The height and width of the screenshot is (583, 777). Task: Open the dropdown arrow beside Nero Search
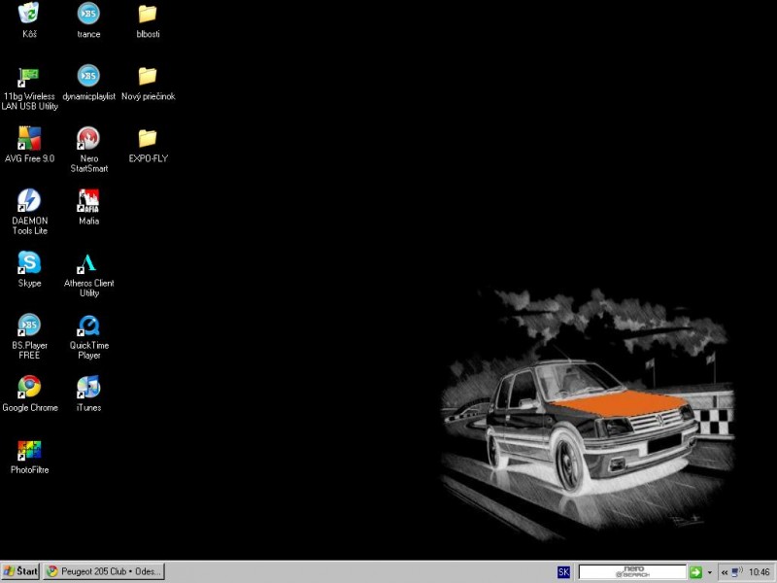tap(710, 572)
